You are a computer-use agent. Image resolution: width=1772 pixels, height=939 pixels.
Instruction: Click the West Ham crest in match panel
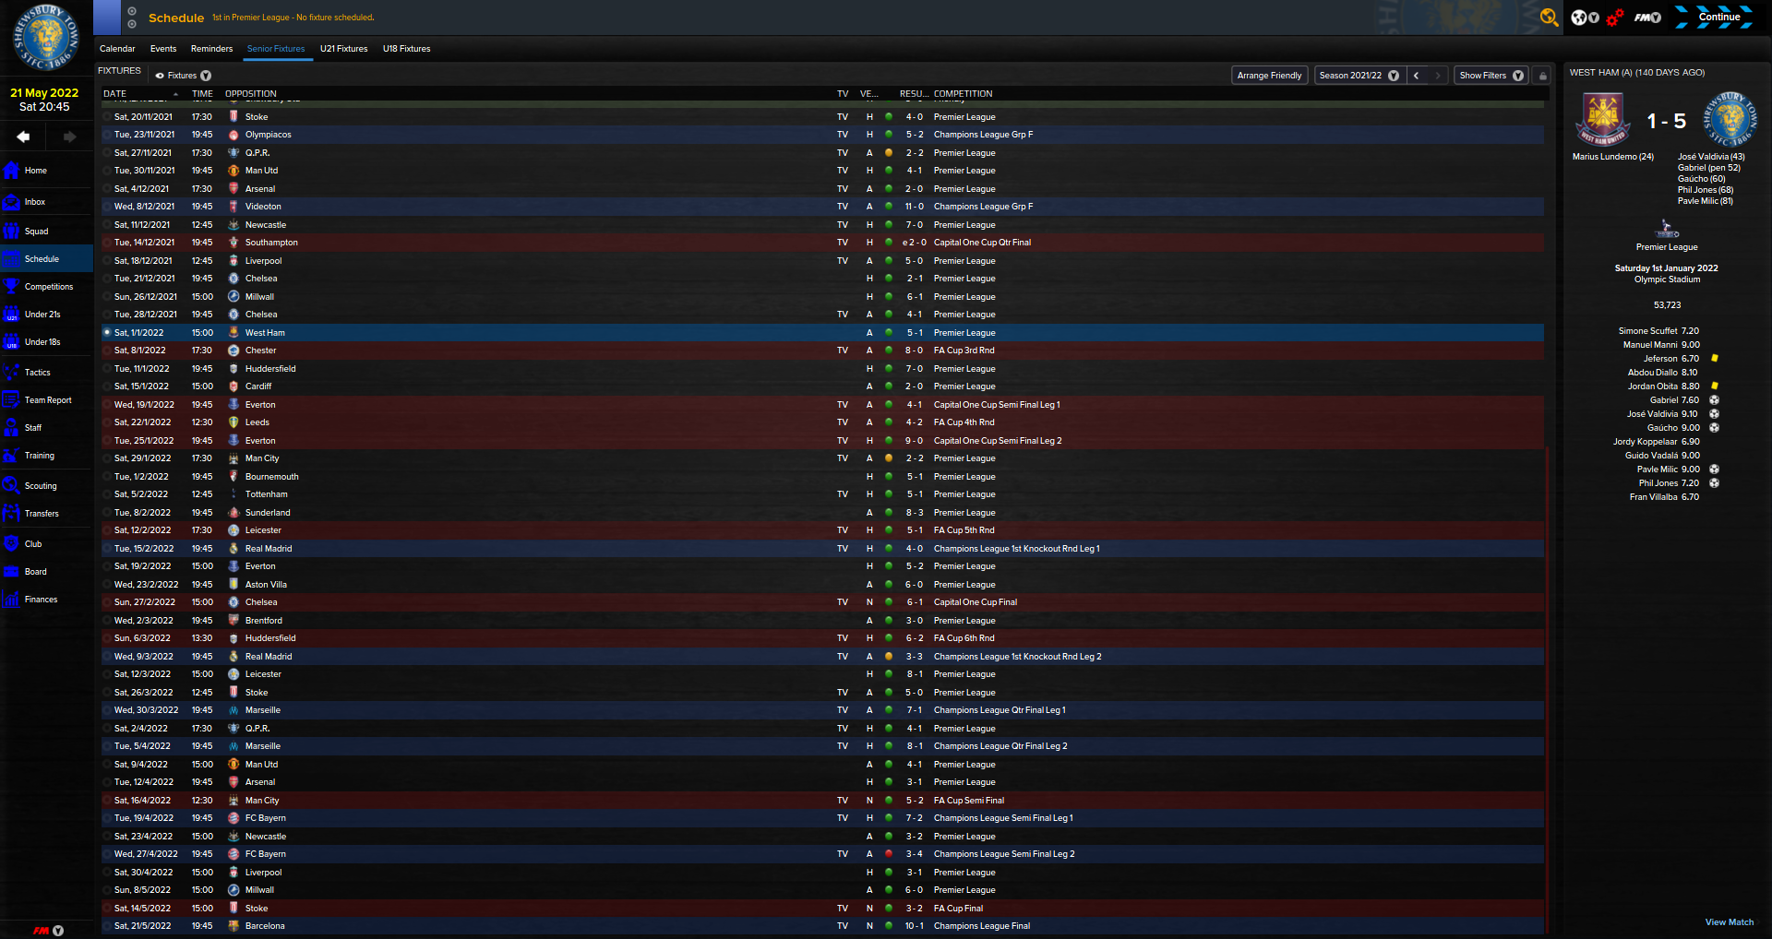[x=1603, y=121]
